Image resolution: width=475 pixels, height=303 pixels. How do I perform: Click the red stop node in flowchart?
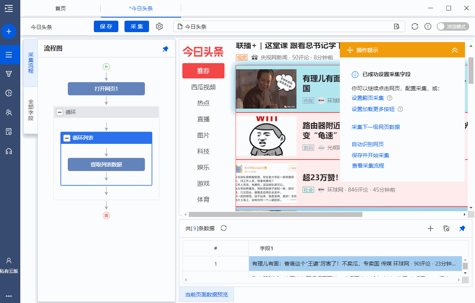106,215
